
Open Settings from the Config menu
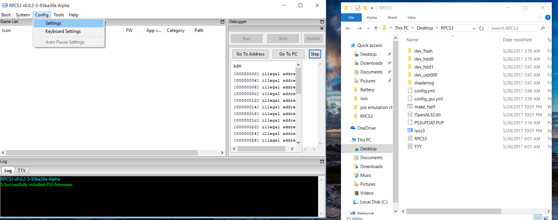(69, 23)
